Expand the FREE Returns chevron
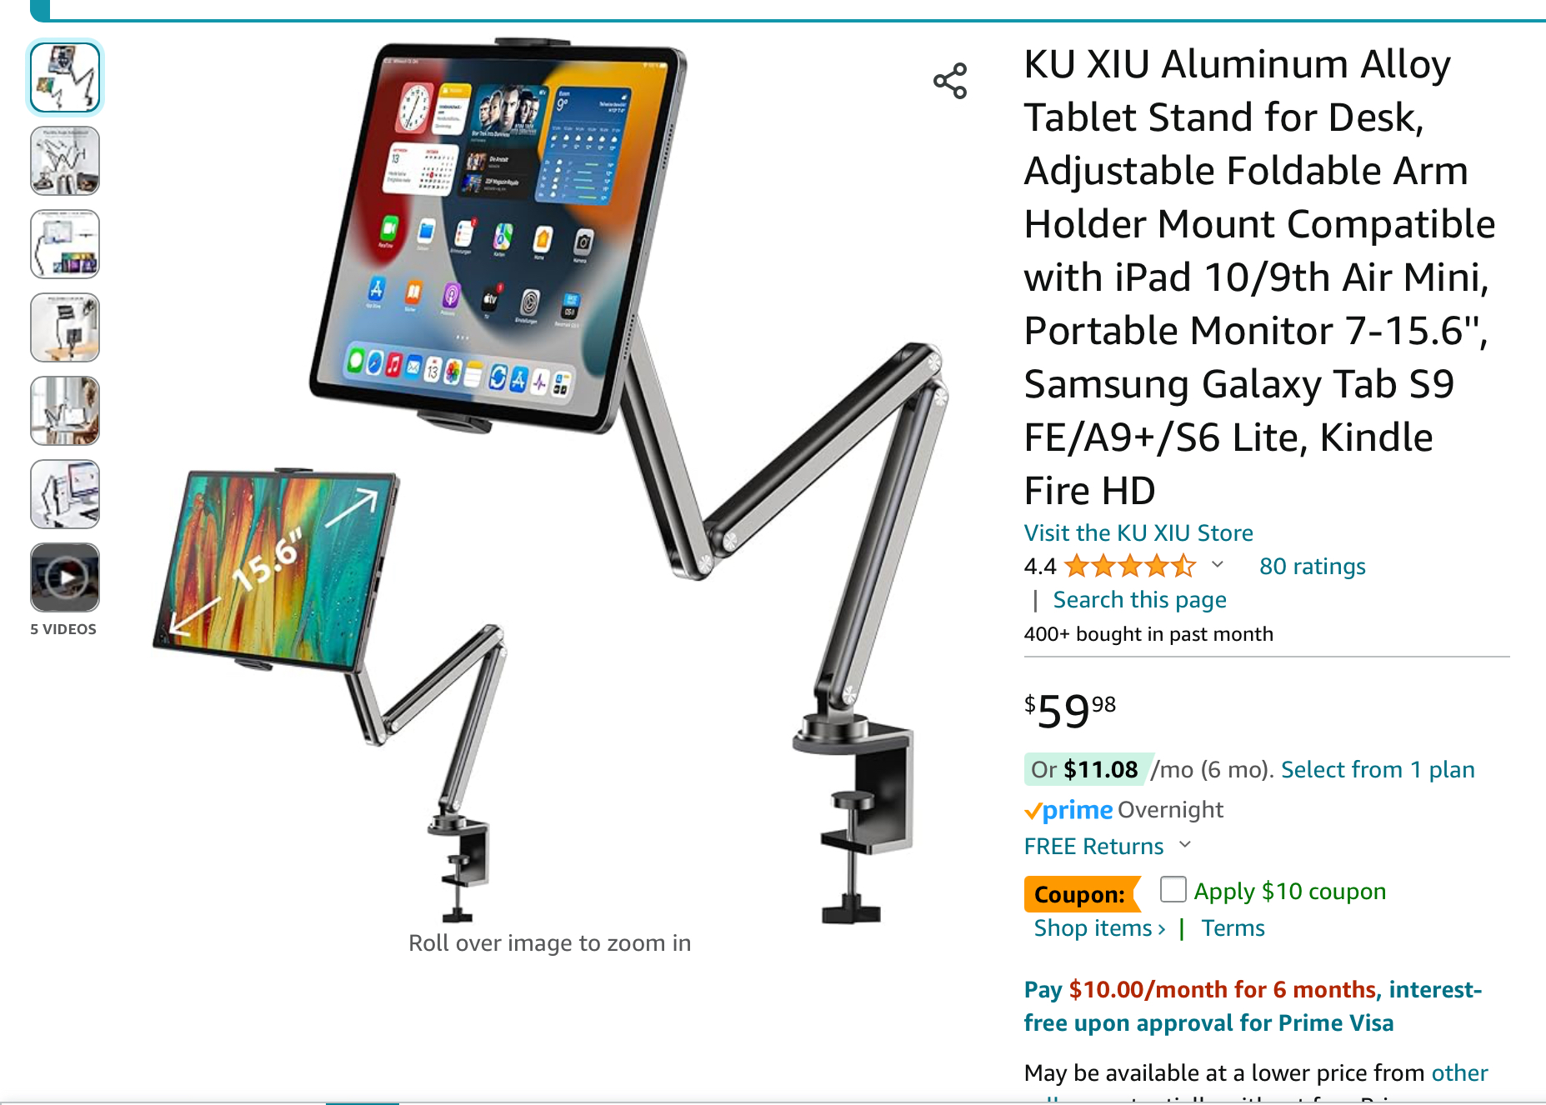 pyautogui.click(x=1185, y=845)
